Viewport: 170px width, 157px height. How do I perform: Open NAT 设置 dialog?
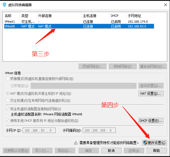pos(151,93)
